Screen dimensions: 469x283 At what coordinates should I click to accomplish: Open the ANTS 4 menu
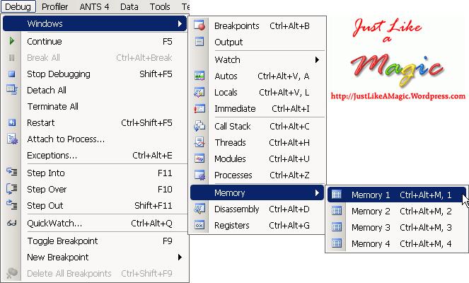[94, 6]
